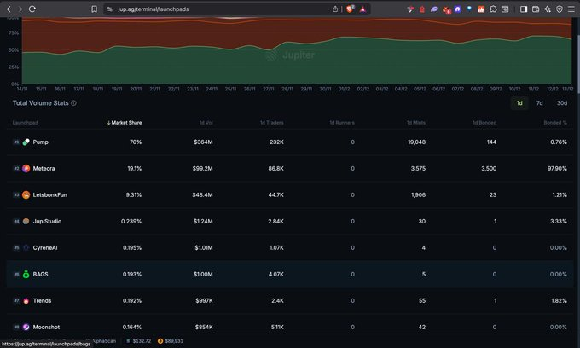The height and width of the screenshot is (348, 580).
Task: Bookmark this page with the bookmark icon
Action: click(x=95, y=9)
